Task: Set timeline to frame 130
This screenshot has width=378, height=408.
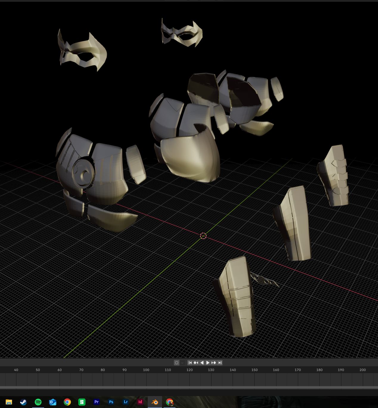Action: point(211,370)
